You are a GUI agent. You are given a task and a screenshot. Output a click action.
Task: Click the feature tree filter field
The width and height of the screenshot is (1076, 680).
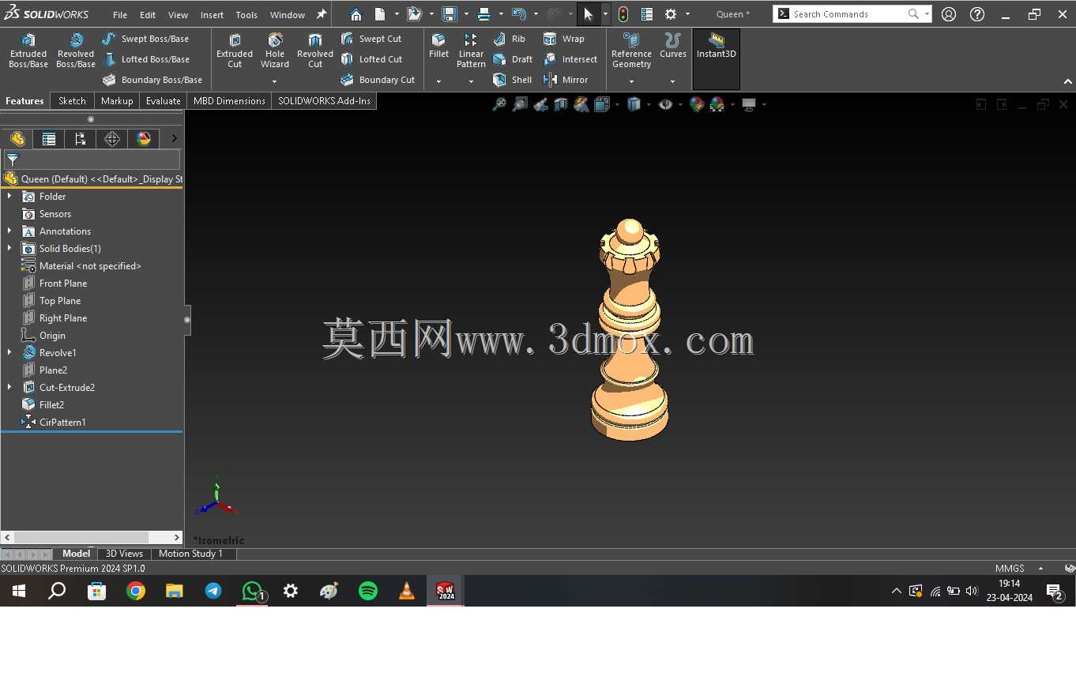92,160
